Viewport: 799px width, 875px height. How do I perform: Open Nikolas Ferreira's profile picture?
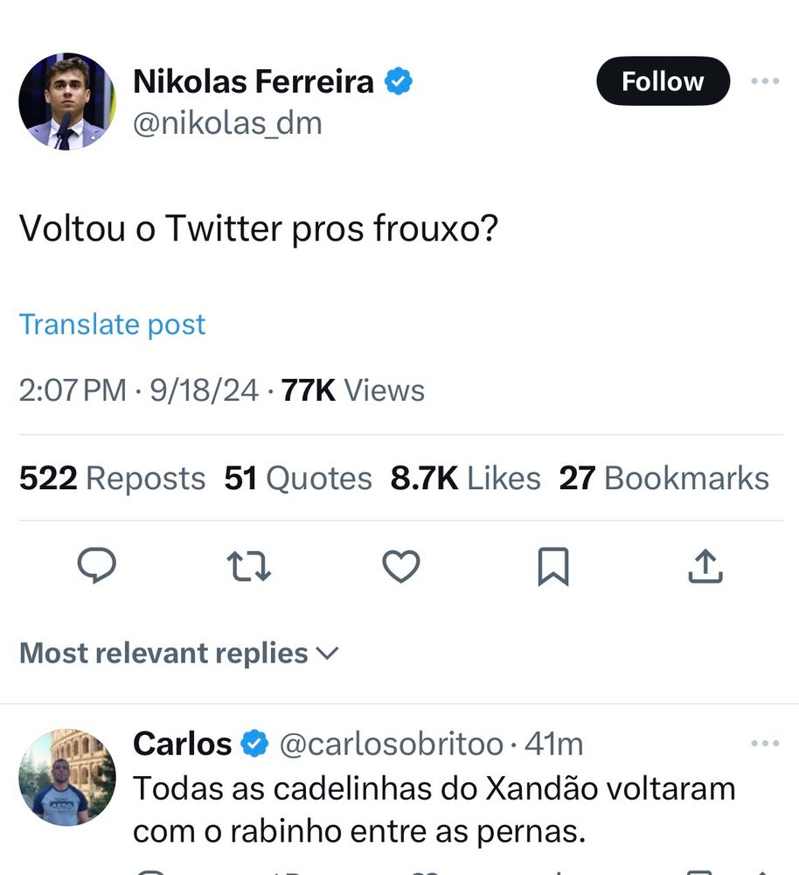point(66,101)
